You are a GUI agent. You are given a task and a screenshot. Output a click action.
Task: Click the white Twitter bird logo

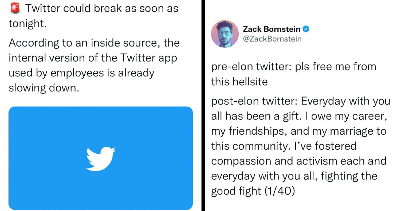[x=101, y=158]
